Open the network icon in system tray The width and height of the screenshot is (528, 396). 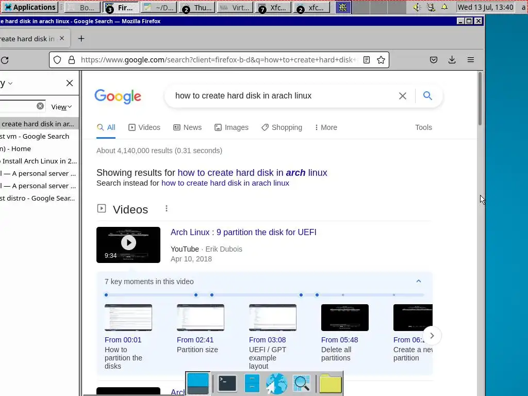point(431,7)
